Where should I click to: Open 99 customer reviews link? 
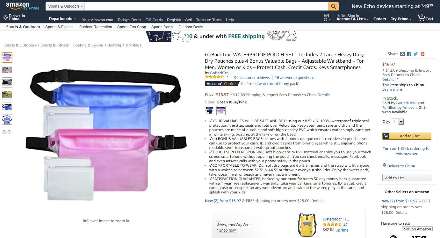point(252,78)
